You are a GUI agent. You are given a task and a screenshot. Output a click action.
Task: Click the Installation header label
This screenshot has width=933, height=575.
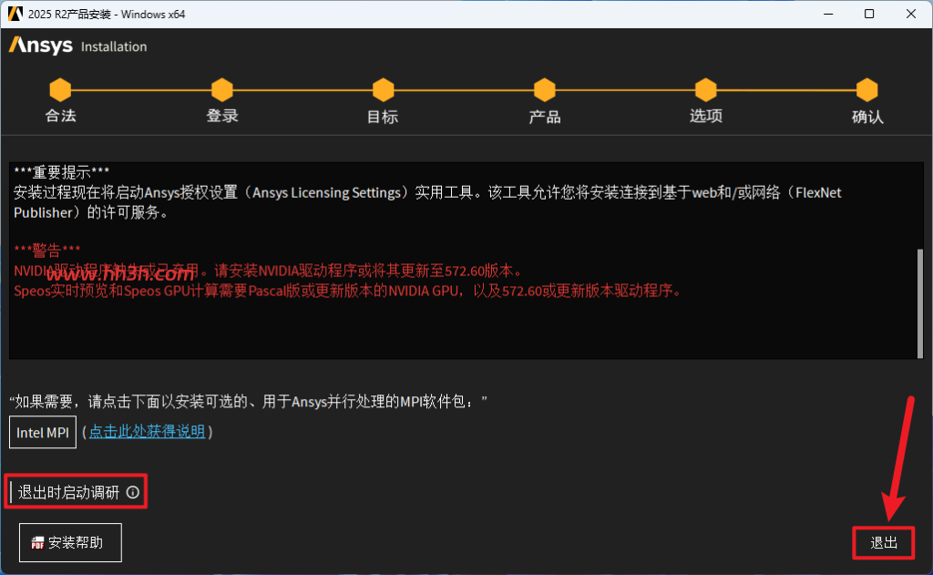(114, 46)
